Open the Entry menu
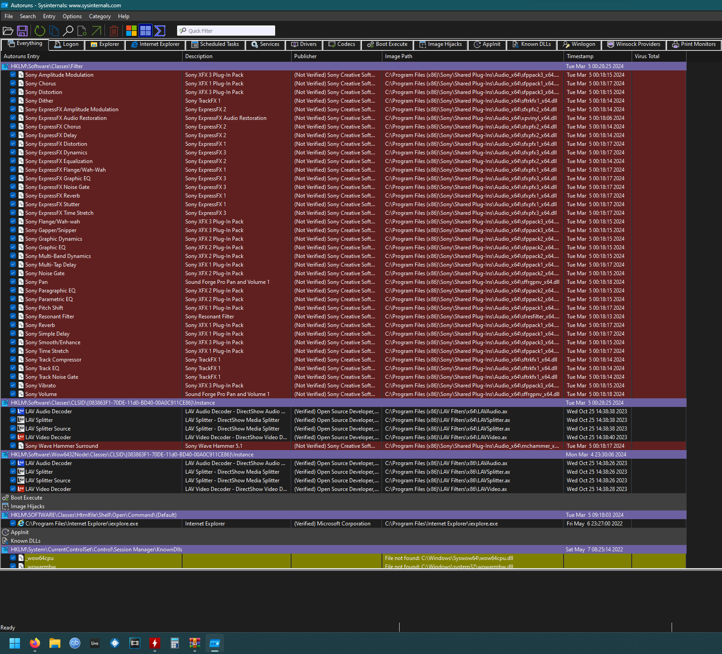722x654 pixels. (x=49, y=16)
